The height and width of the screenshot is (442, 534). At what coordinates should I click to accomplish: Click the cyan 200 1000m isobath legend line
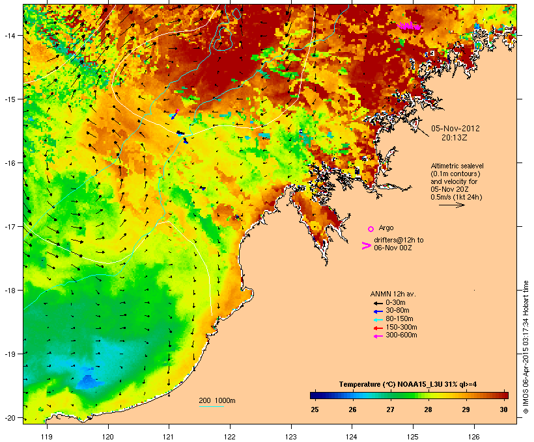pos(211,406)
